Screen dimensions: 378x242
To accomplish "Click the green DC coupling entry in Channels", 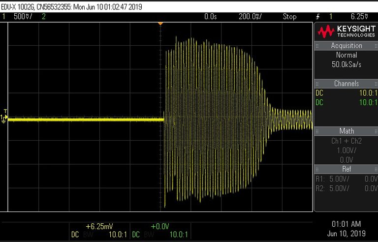I will [319, 102].
